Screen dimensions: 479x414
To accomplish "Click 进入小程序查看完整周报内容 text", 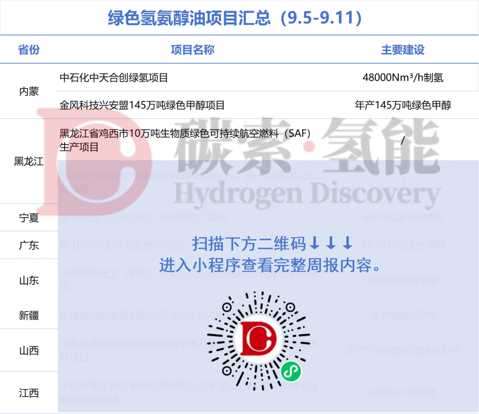I will [x=270, y=264].
